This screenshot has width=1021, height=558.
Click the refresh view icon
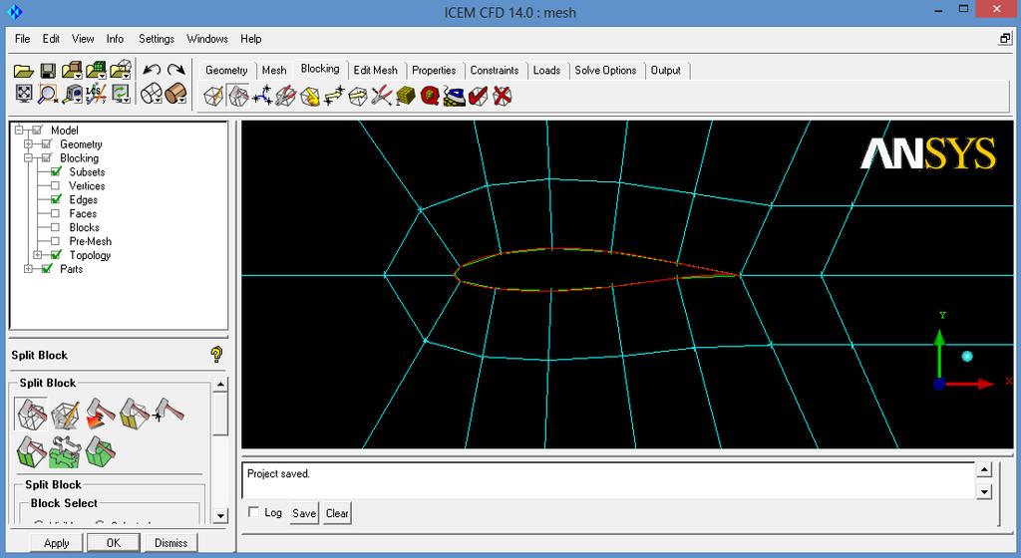click(121, 95)
